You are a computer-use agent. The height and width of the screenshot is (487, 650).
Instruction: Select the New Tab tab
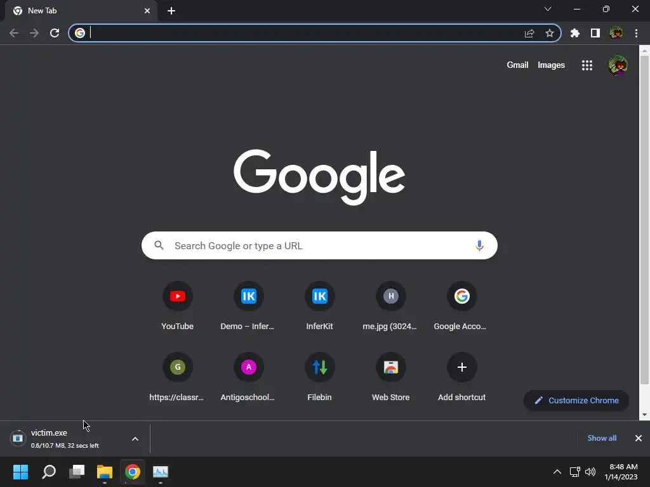81,11
